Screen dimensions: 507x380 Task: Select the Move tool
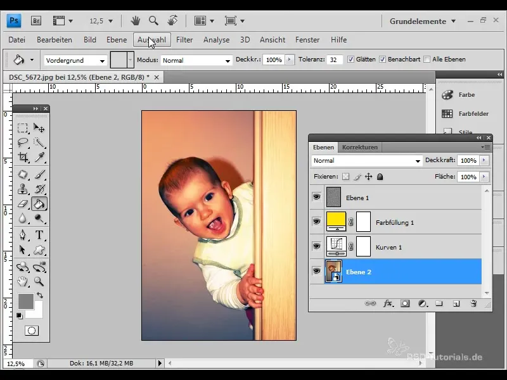click(39, 128)
